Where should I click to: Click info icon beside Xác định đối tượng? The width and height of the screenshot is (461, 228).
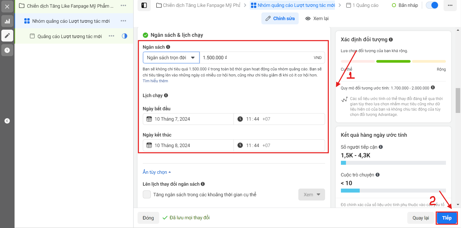pyautogui.click(x=391, y=39)
